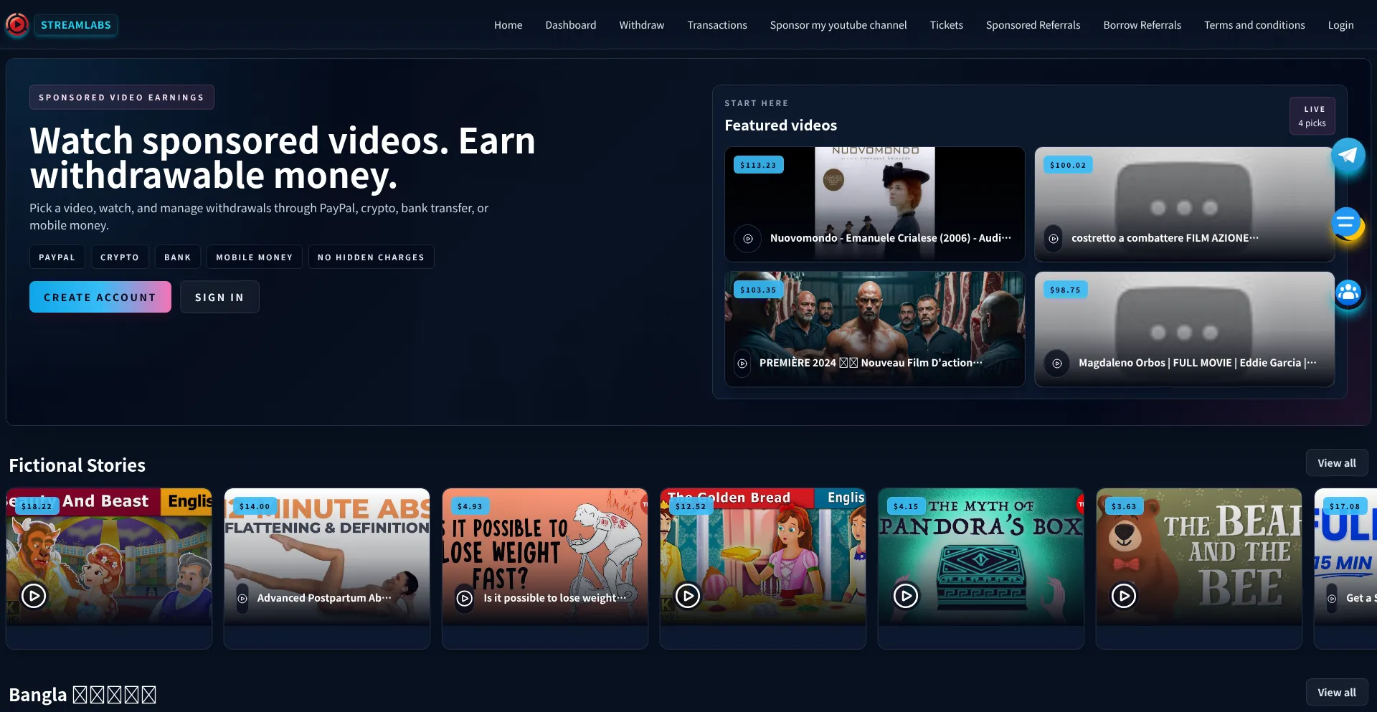Screen dimensions: 1377x712
Task: Click the Streamlabs logo icon
Action: tap(16, 25)
